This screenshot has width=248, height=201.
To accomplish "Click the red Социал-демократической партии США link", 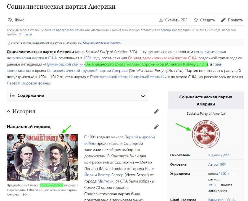I will coord(162,58).
